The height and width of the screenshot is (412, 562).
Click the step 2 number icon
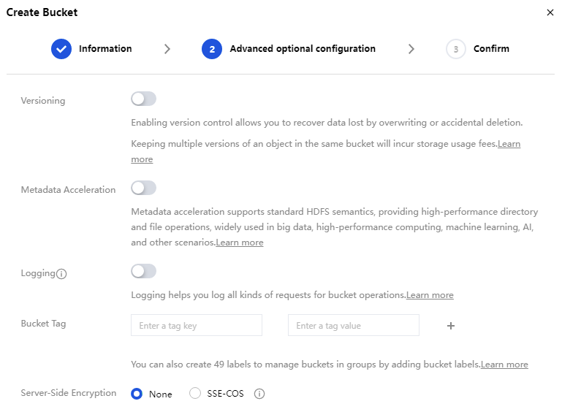(x=212, y=49)
